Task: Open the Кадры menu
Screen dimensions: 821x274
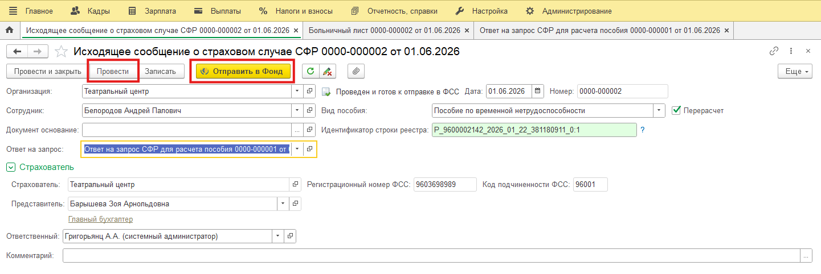Action: point(91,11)
